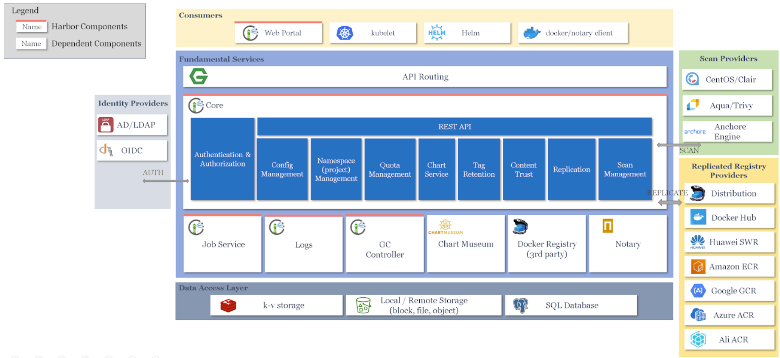Click the Helm logo icon
Viewport: 780px width, 358px height.
437,33
